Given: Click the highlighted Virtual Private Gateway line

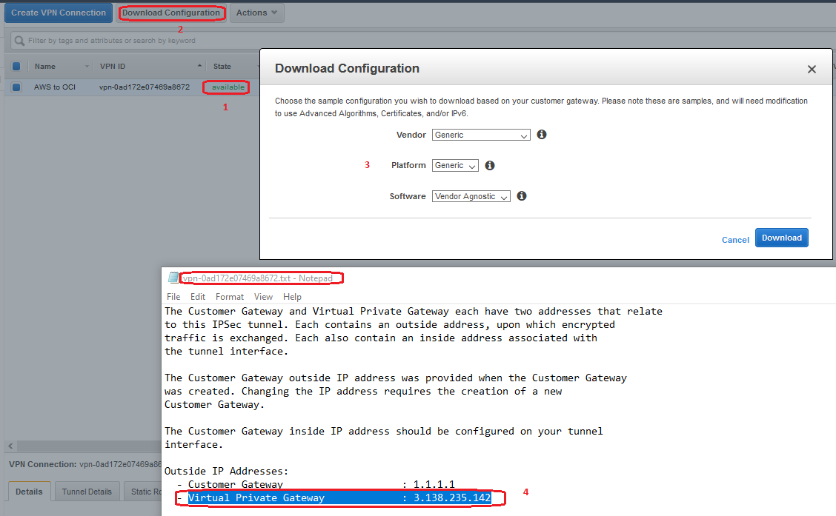Looking at the screenshot, I should tap(339, 498).
